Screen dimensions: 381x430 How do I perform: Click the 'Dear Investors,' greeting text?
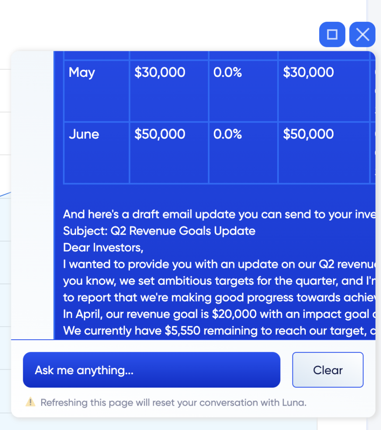[x=103, y=248]
